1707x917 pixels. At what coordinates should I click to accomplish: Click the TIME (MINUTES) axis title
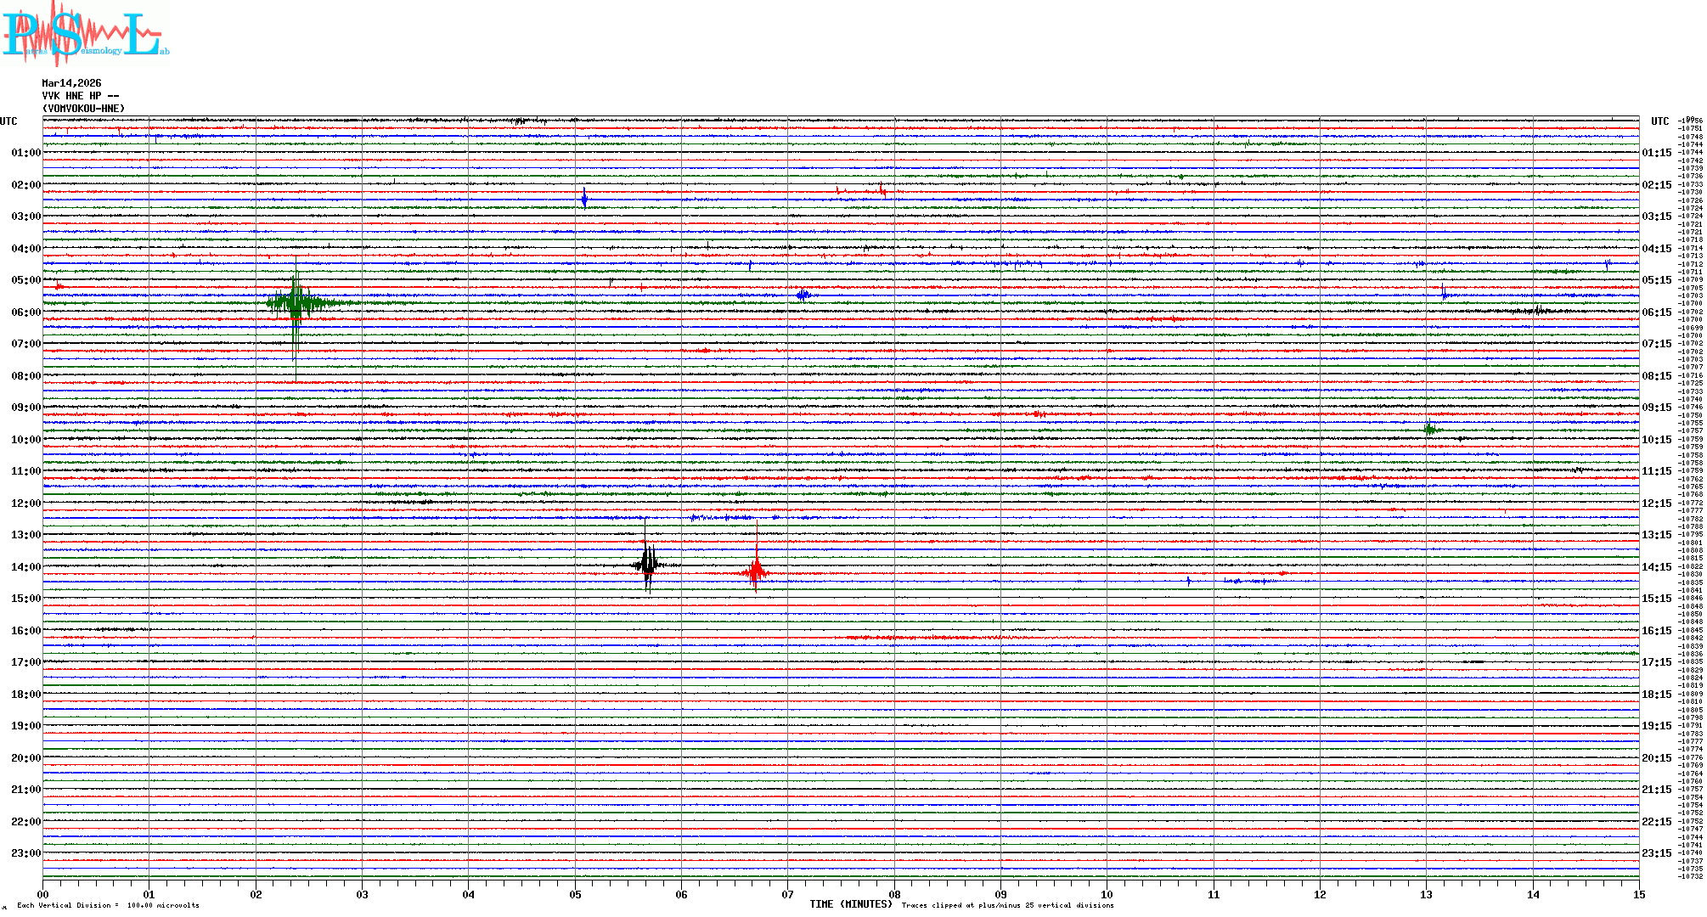point(850,904)
